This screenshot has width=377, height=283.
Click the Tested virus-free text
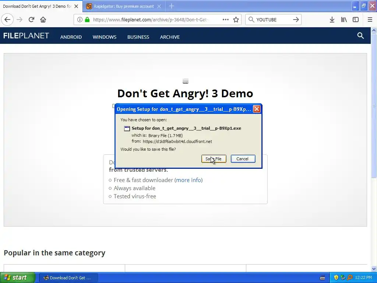point(135,196)
